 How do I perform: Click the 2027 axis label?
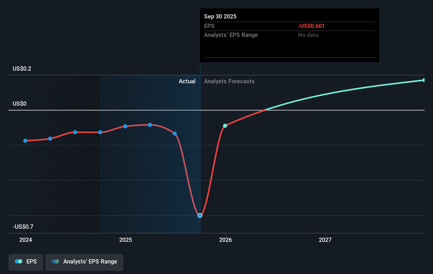point(325,240)
